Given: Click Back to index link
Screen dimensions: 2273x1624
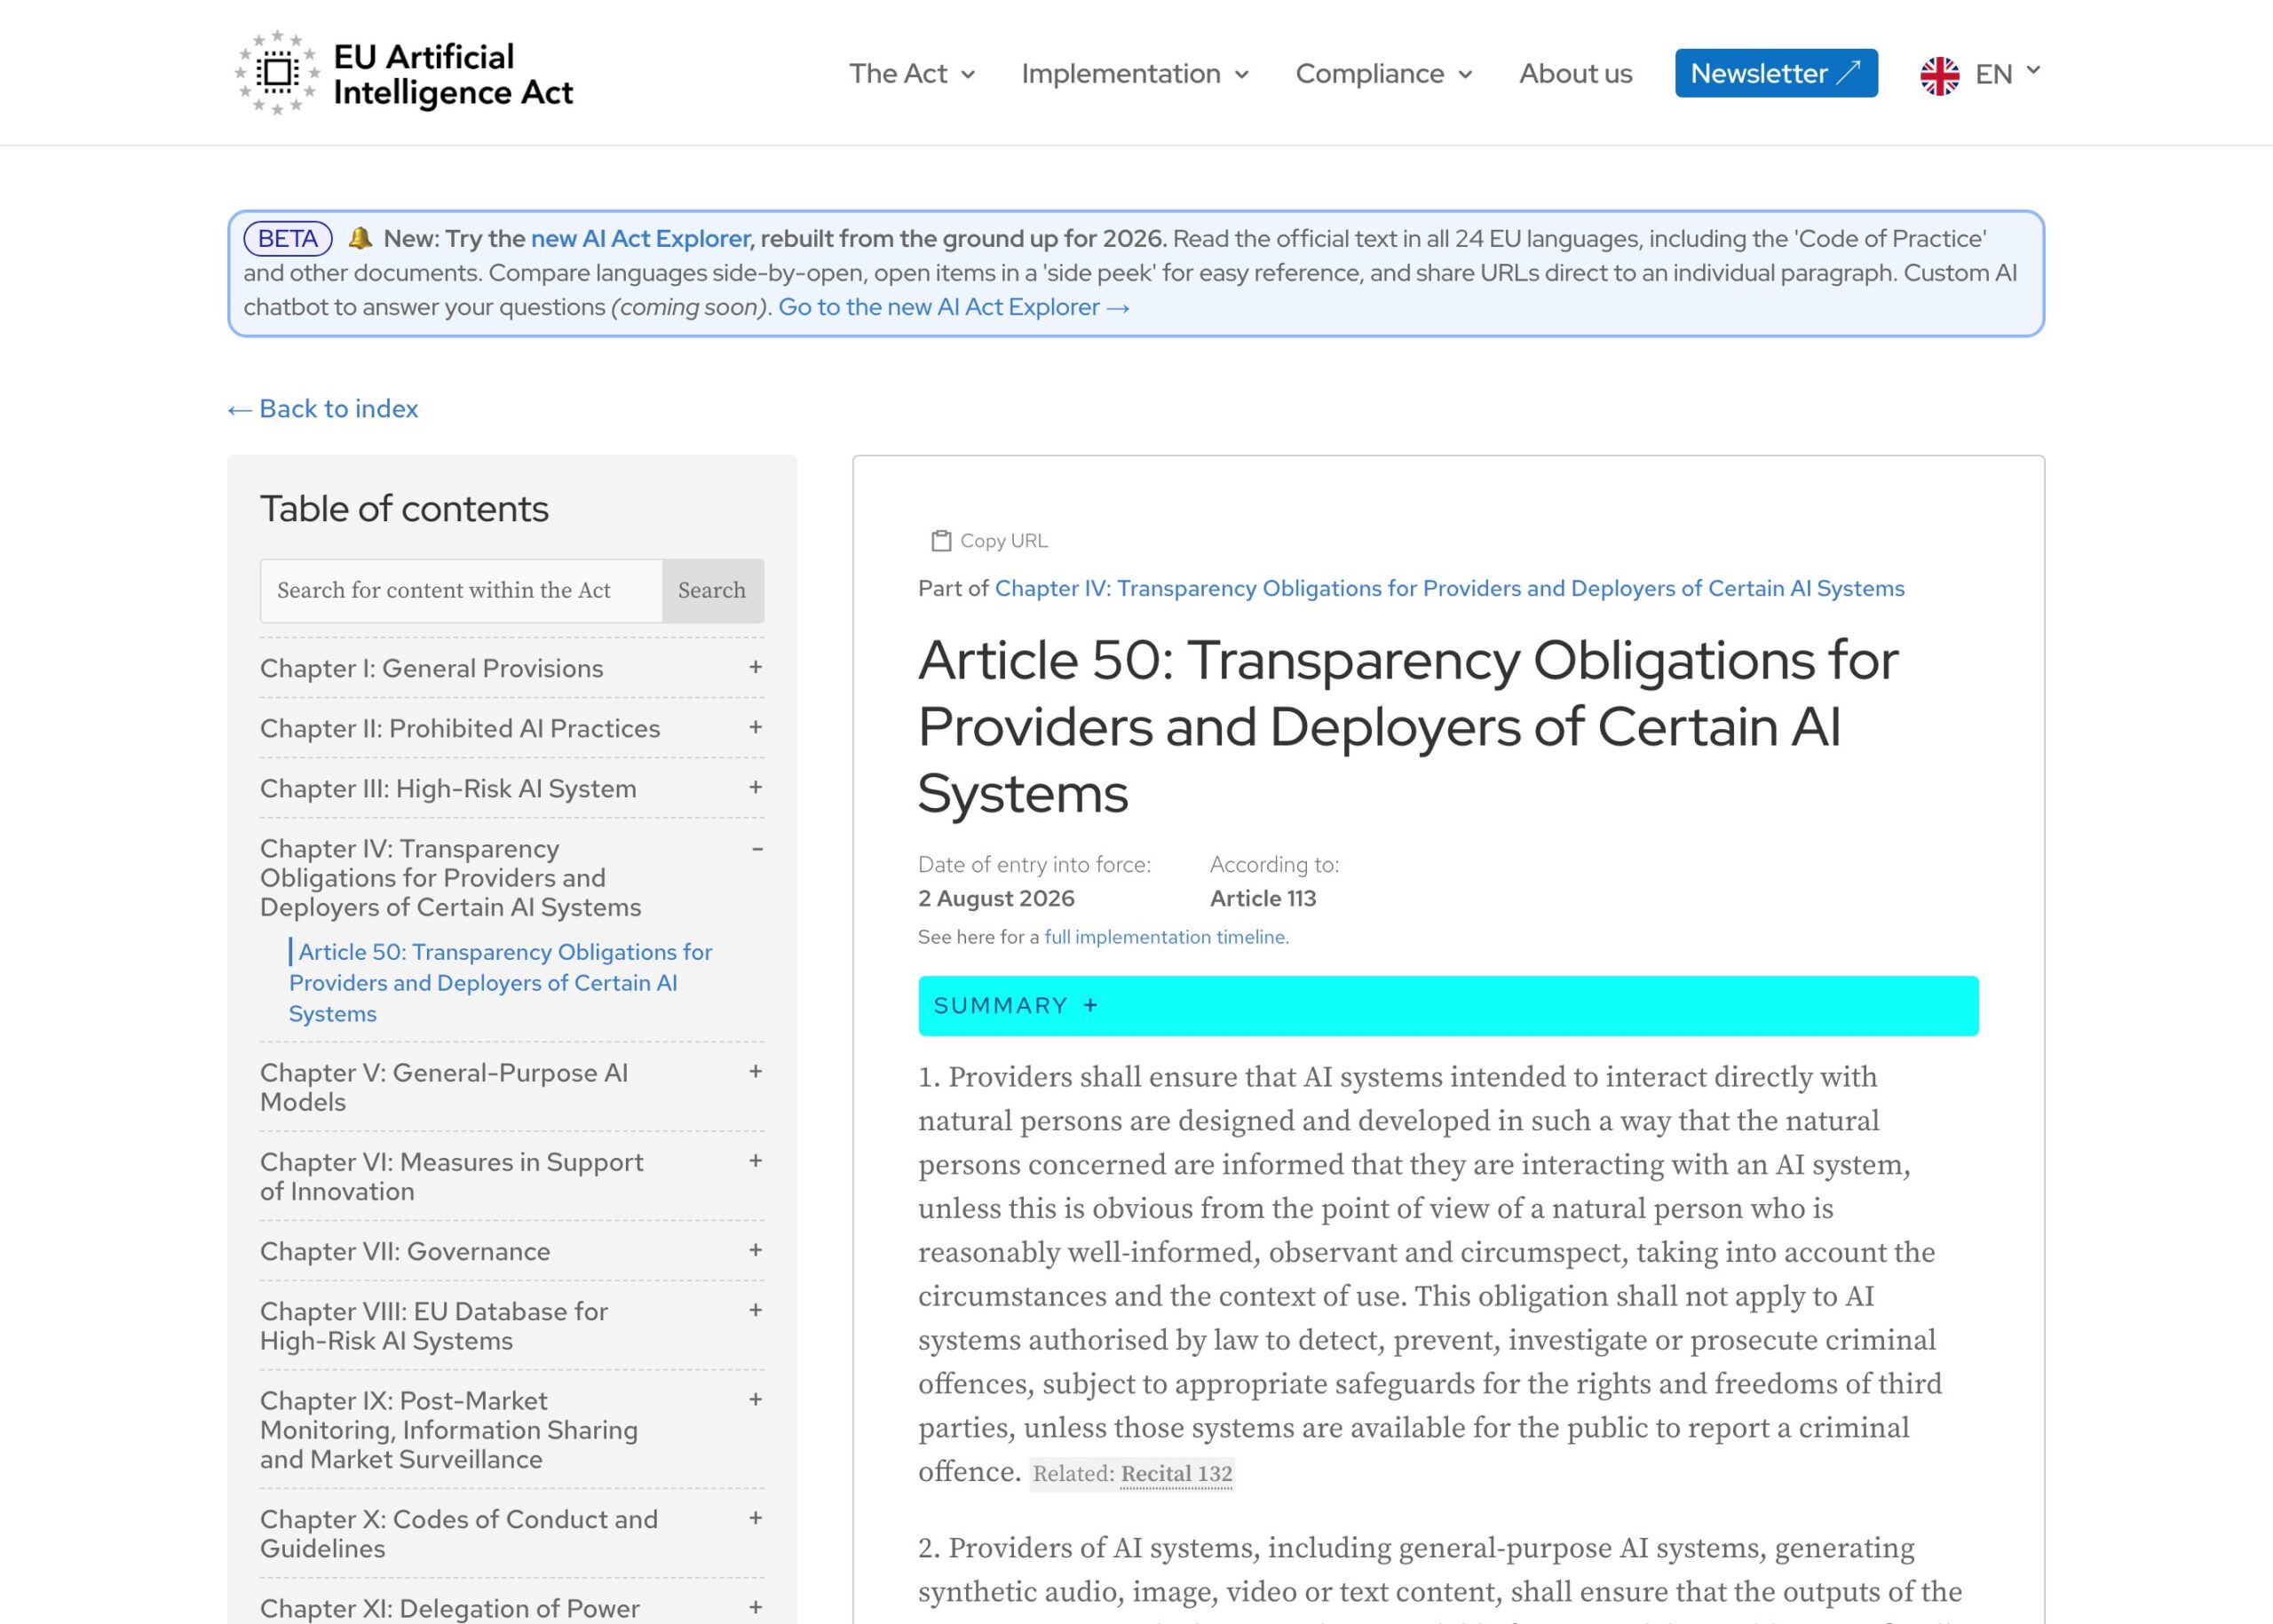Looking at the screenshot, I should (323, 409).
